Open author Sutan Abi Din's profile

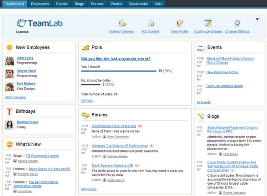coord(116,180)
